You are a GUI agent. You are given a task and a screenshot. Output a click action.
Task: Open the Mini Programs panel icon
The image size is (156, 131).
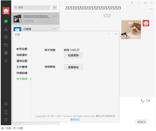(x=6, y=104)
